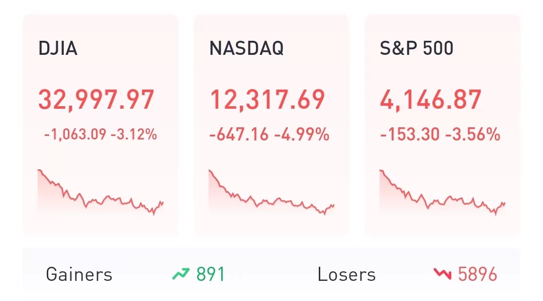Click the Losers count 5896

pos(477,275)
